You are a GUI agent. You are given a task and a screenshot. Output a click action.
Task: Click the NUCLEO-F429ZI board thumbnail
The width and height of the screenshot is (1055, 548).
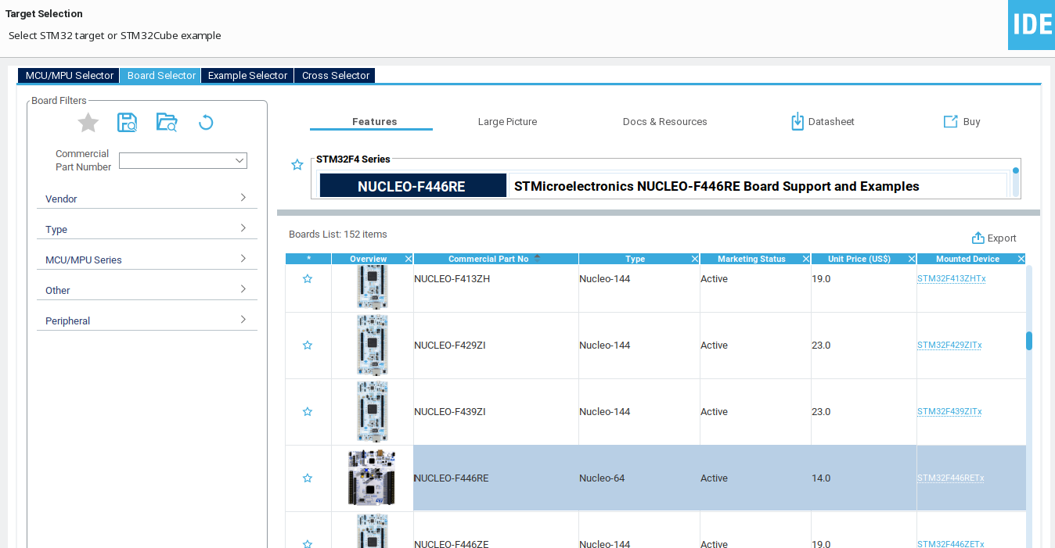372,345
